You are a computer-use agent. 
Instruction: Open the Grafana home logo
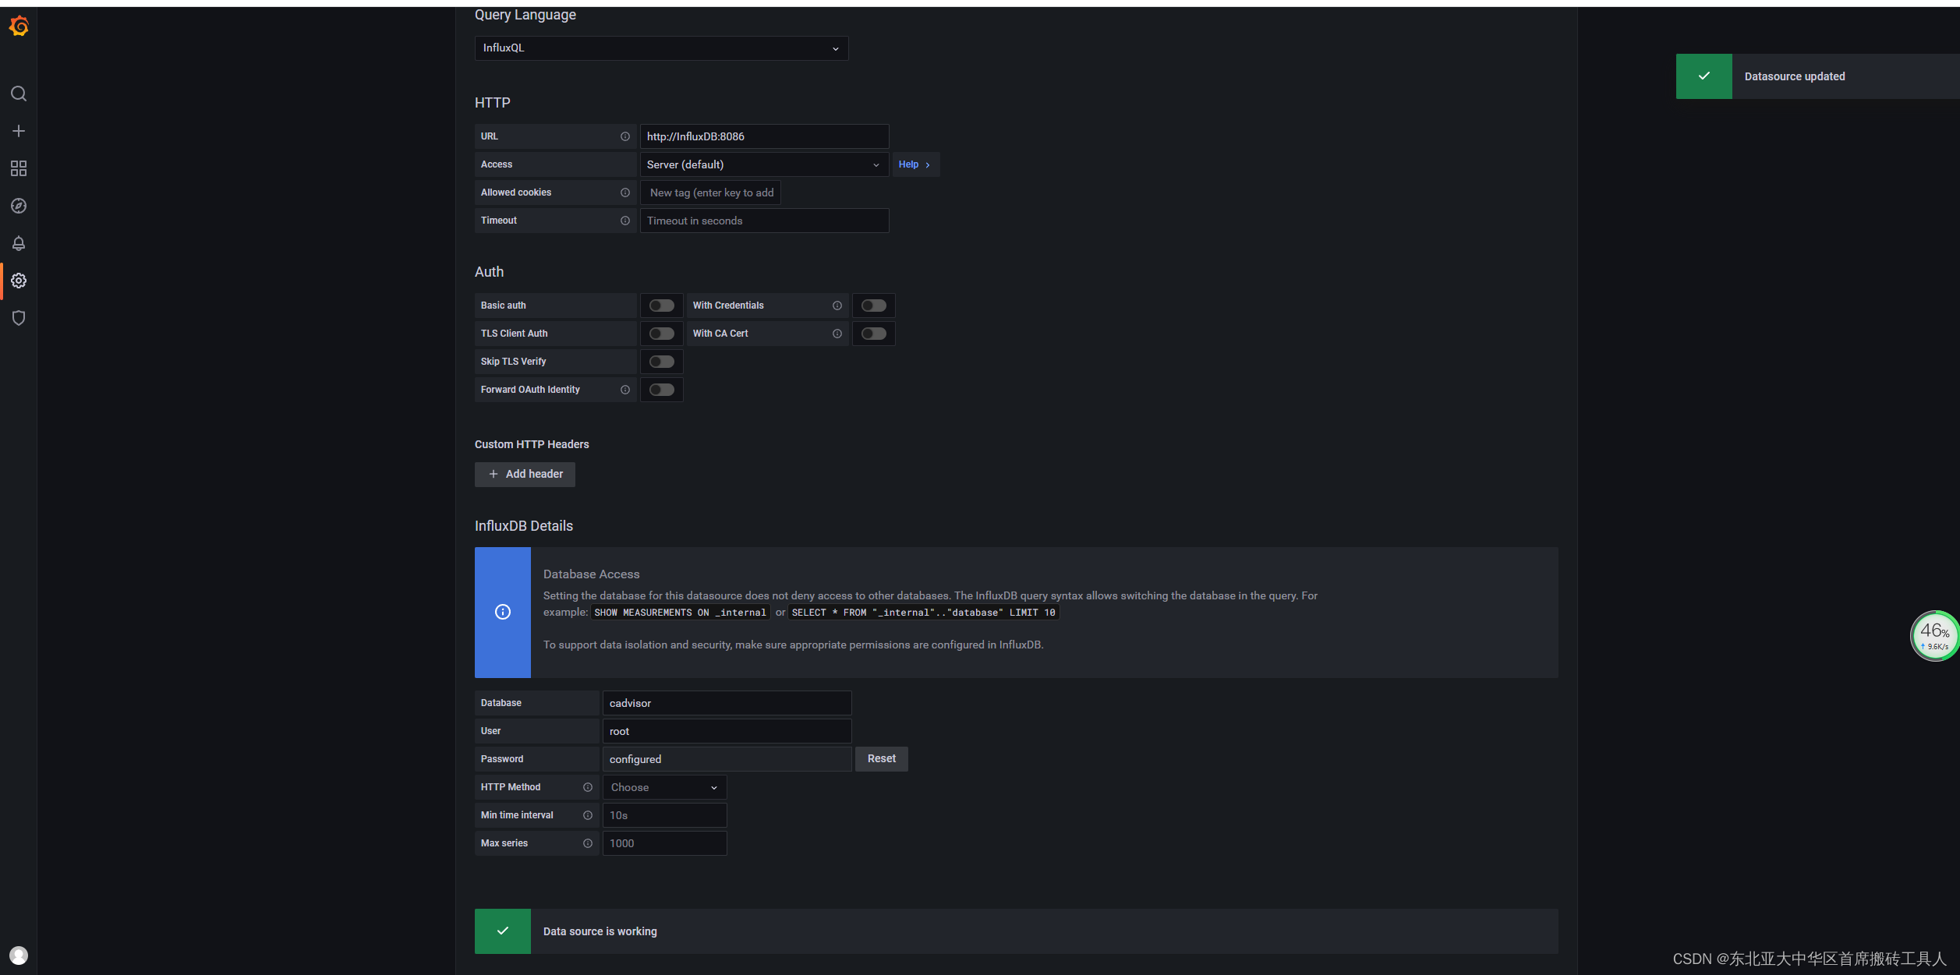click(19, 26)
